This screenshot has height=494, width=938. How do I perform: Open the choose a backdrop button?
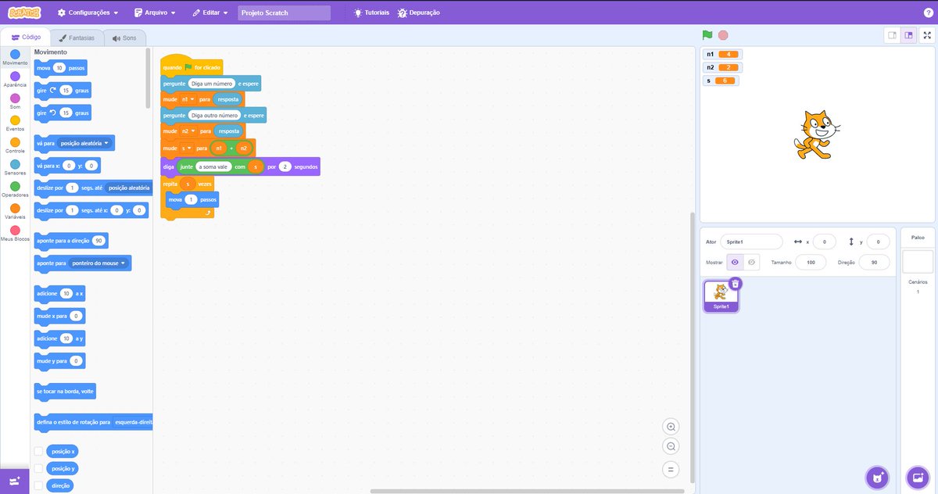917,477
